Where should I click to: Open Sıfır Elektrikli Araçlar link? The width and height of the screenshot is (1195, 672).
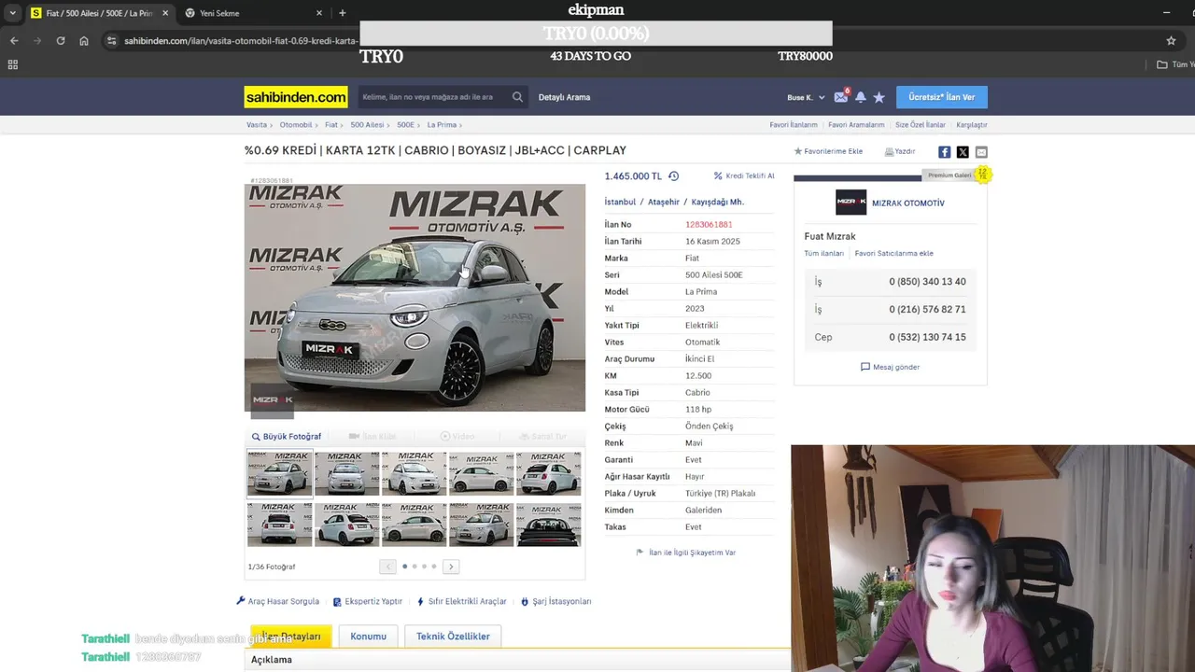coord(462,602)
